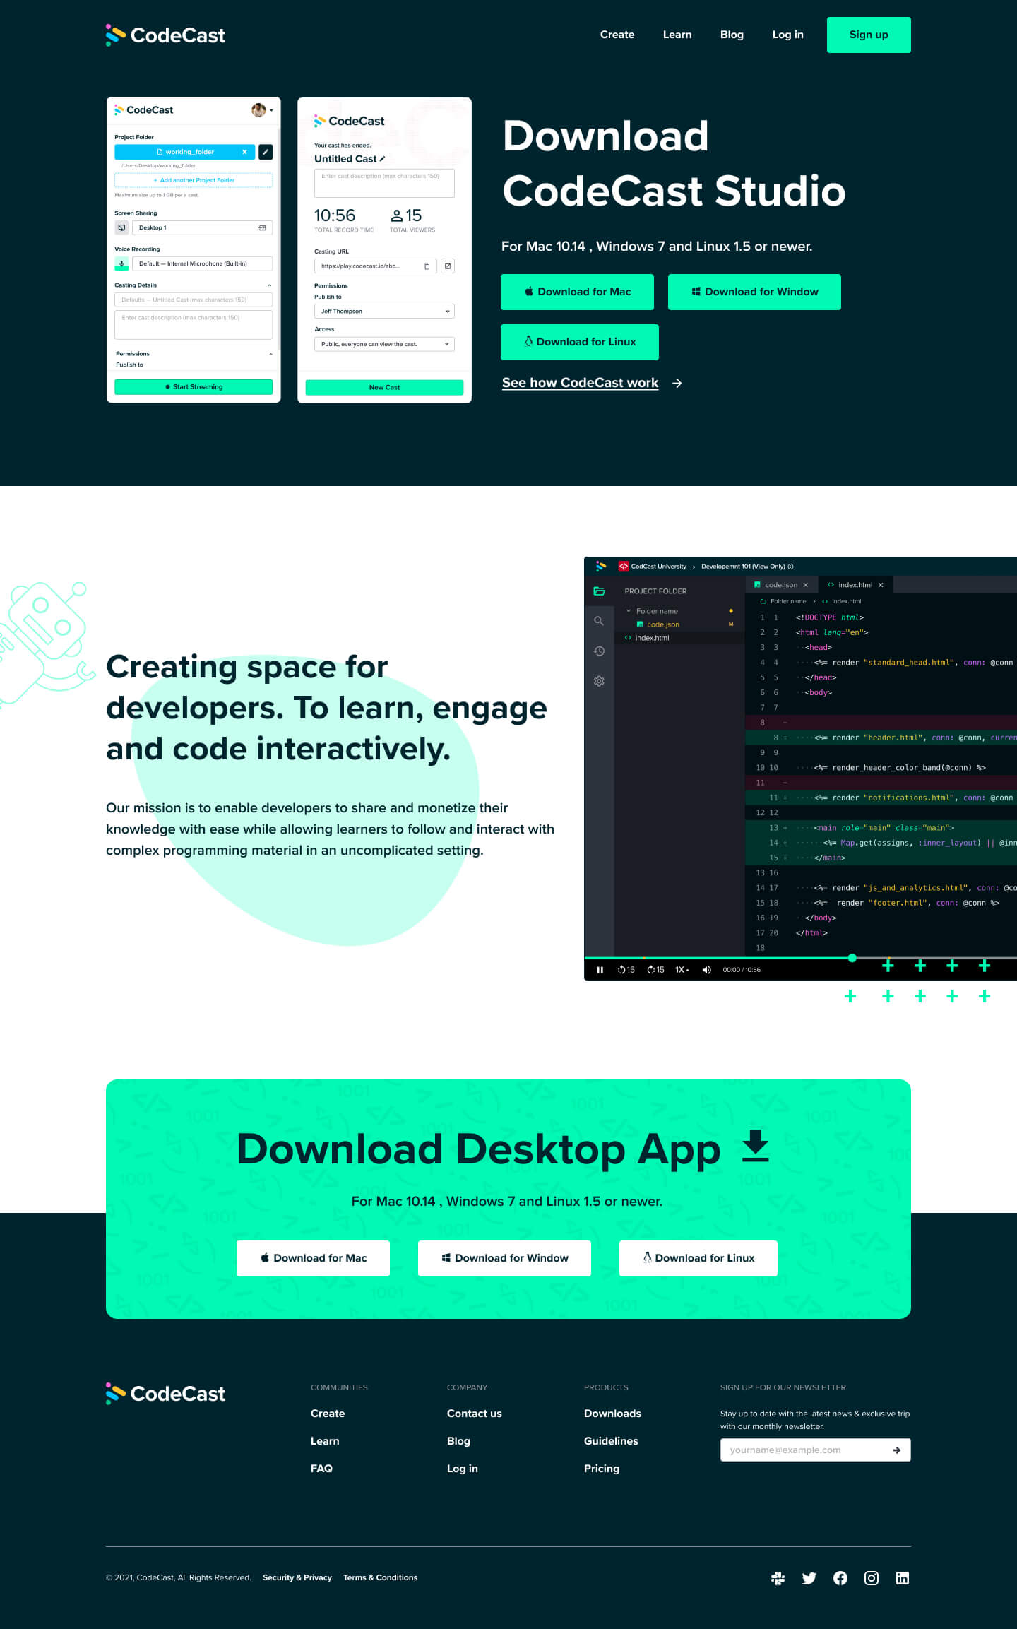Click the search icon in code player sidebar
This screenshot has width=1017, height=1629.
click(x=599, y=621)
